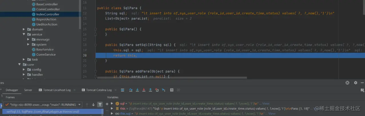Expand the meesage folder
This screenshot has width=365, height=116.
(x=28, y=39)
